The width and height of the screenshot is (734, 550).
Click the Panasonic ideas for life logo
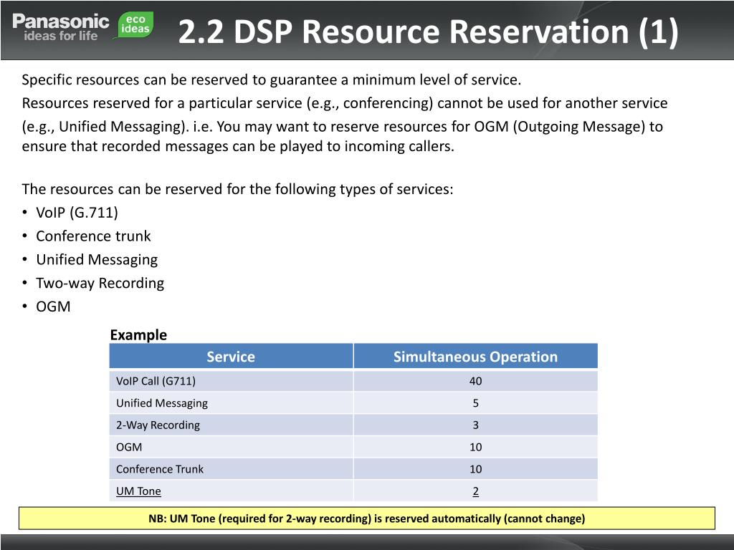[60, 27]
